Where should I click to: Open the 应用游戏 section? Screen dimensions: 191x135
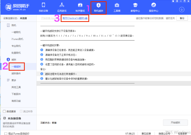click(62, 7)
